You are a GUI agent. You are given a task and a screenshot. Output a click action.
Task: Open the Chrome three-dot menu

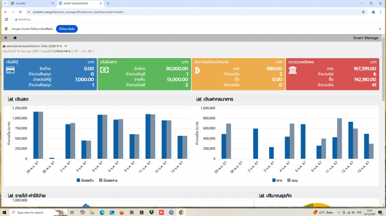[x=381, y=12]
